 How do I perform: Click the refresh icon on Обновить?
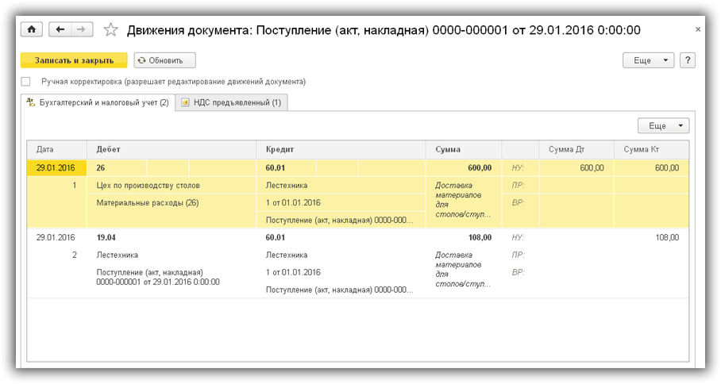point(142,60)
